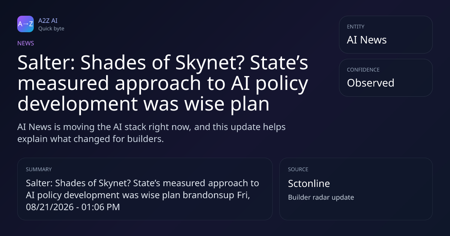Open the Shades of Skynet headline
The image size is (450, 236).
tap(163, 84)
